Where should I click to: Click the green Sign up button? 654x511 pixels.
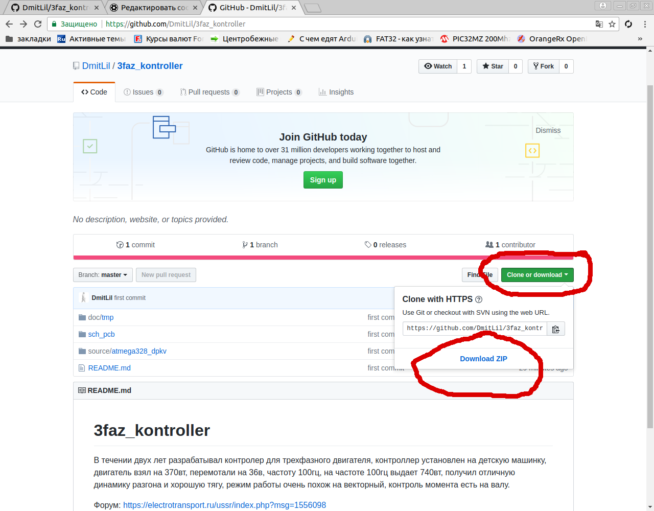(323, 180)
